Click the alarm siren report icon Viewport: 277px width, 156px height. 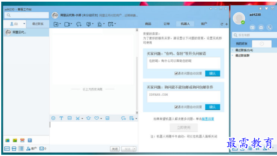(100, 24)
